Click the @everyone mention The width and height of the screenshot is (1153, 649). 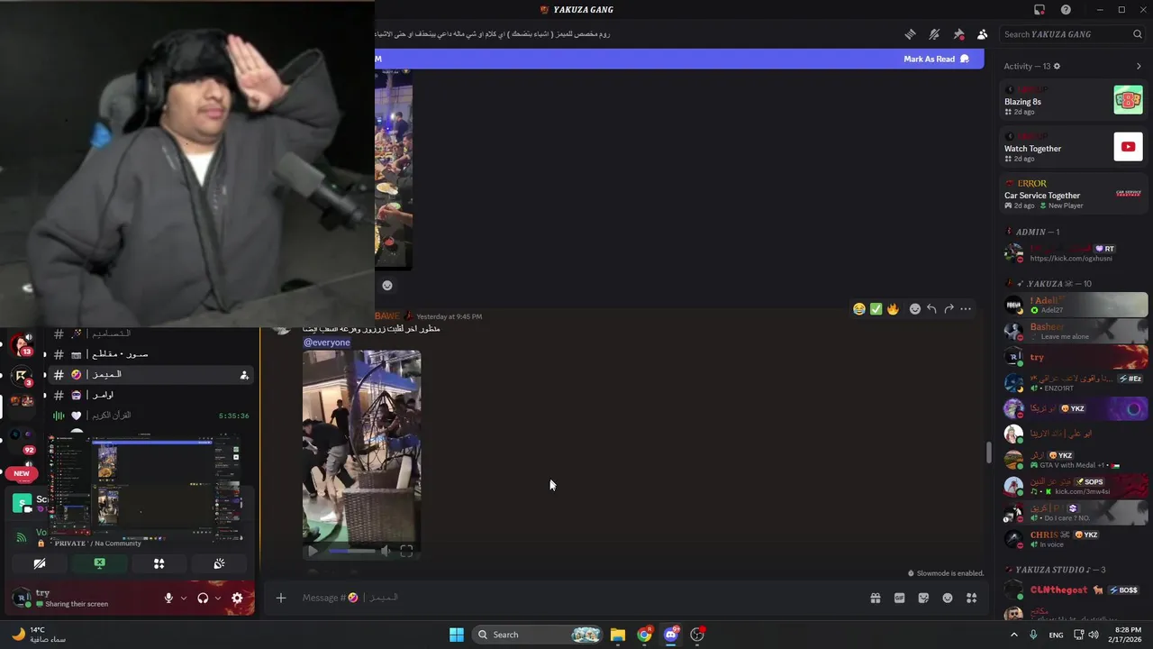[327, 343]
